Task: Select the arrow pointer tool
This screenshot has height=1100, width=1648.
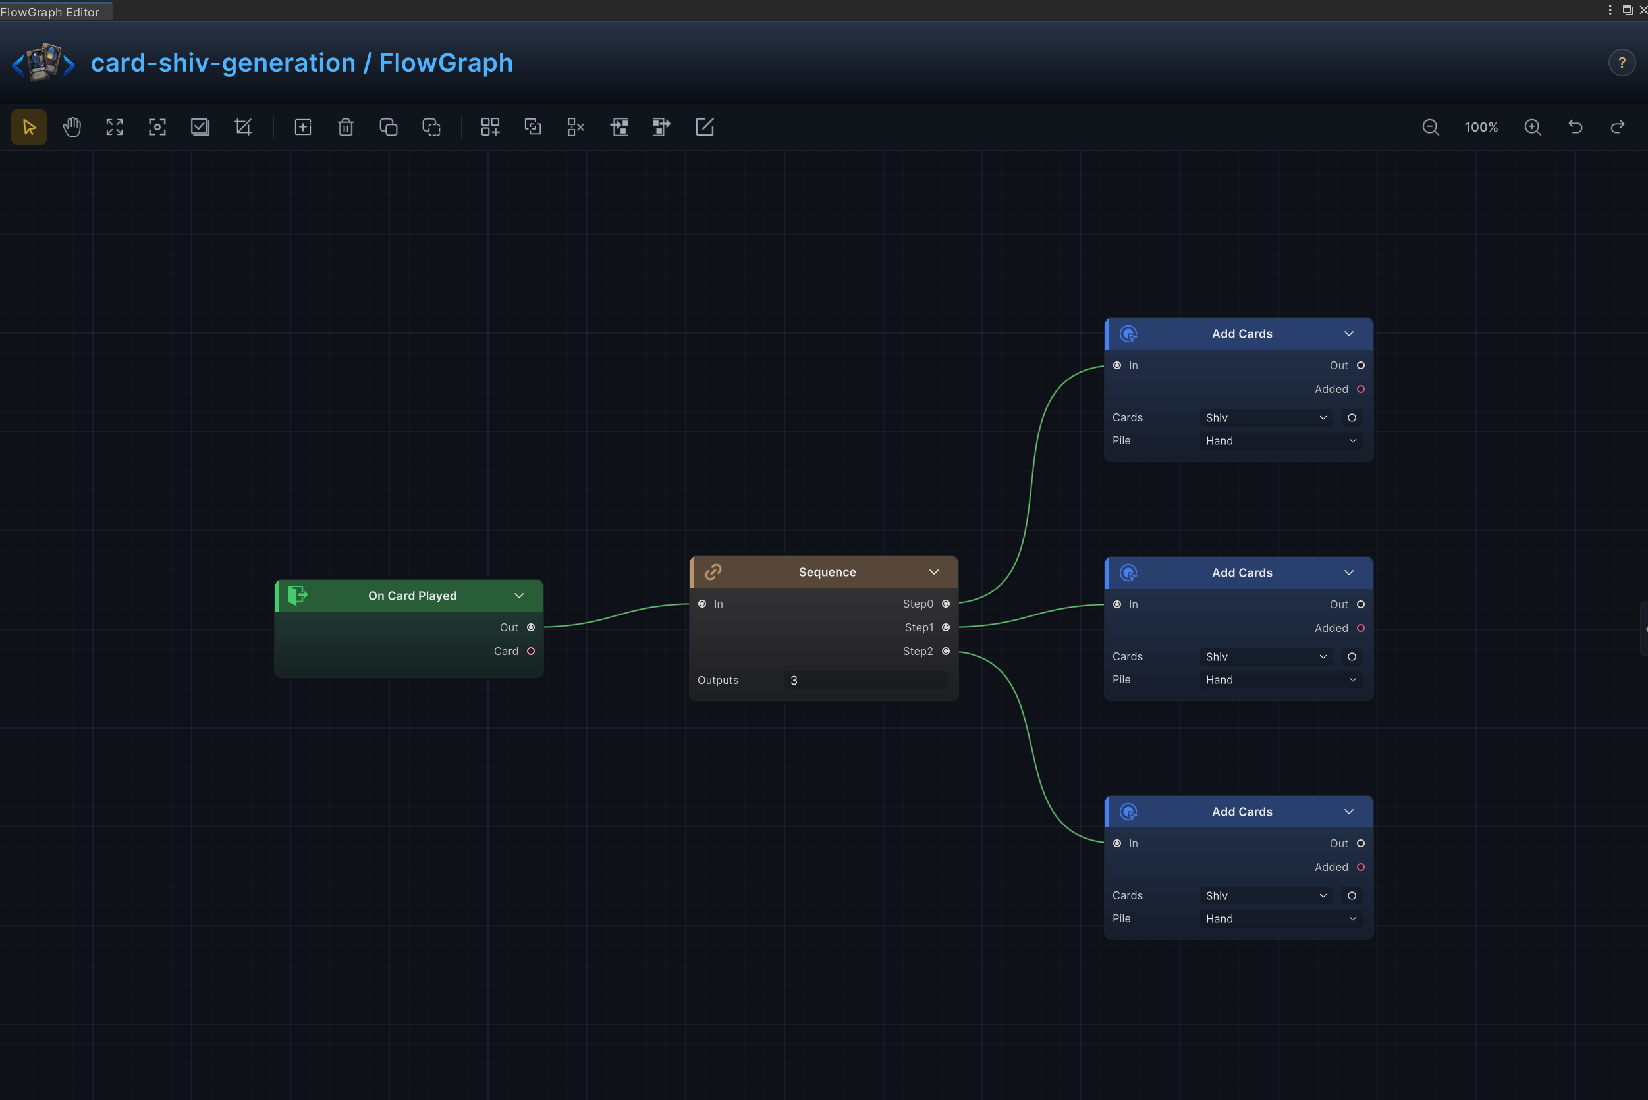Action: [x=29, y=127]
